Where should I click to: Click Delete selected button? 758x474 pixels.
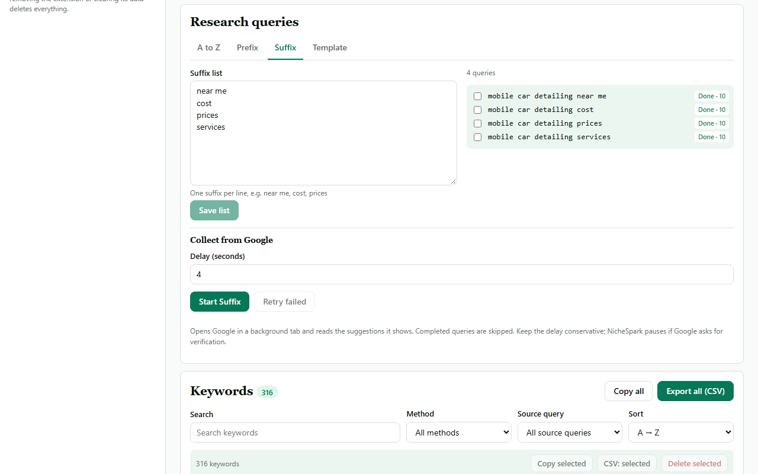[695, 463]
